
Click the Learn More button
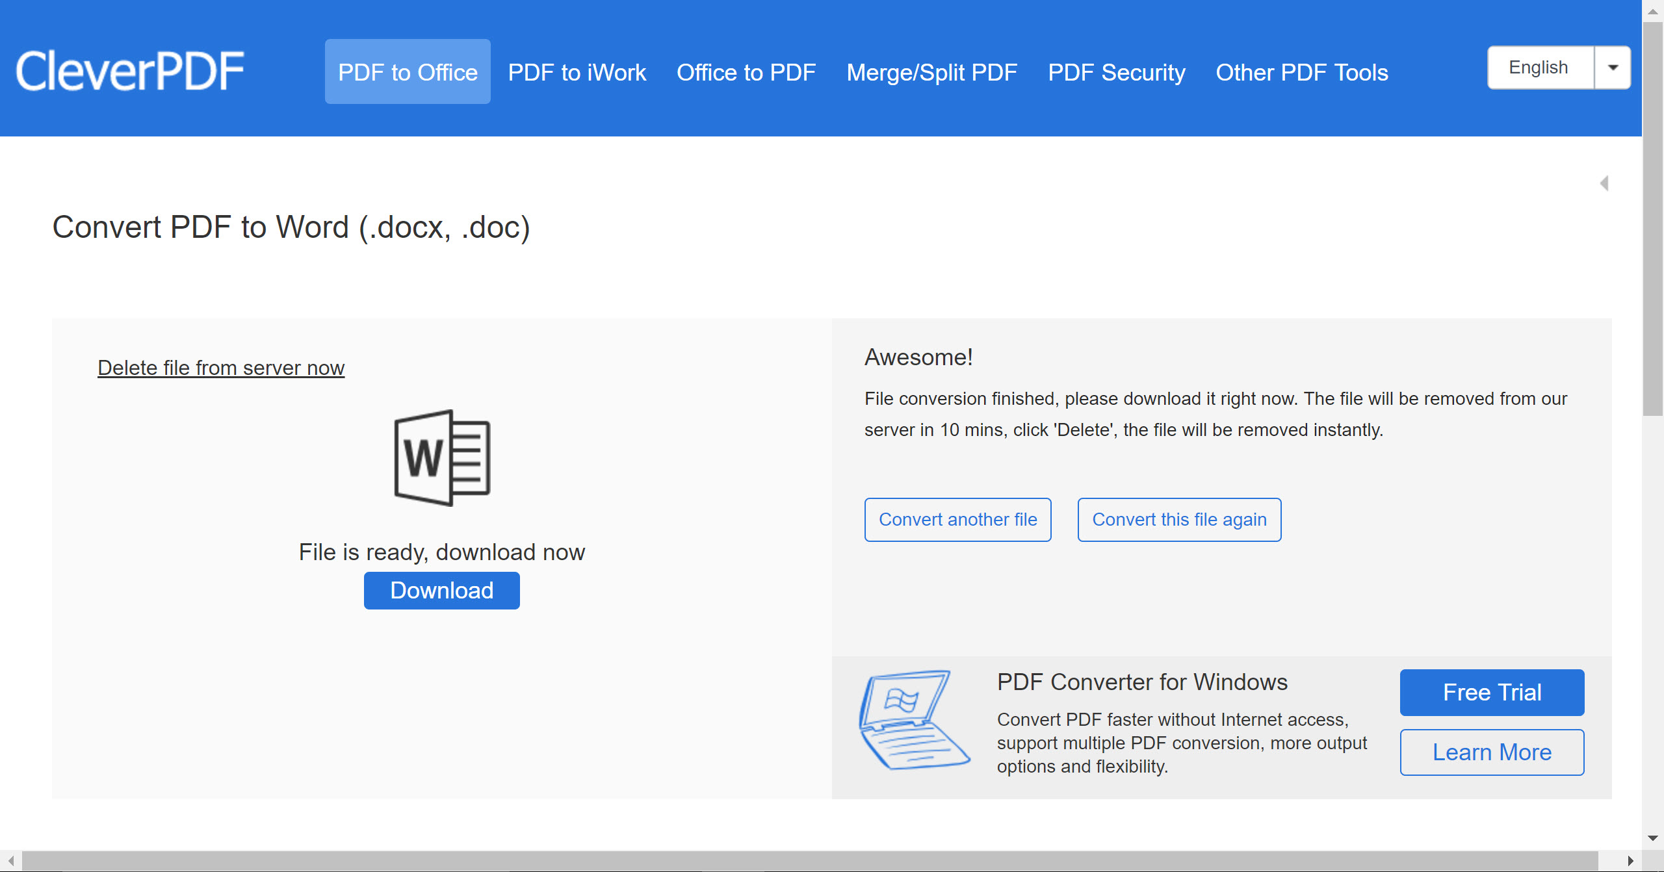click(1492, 752)
